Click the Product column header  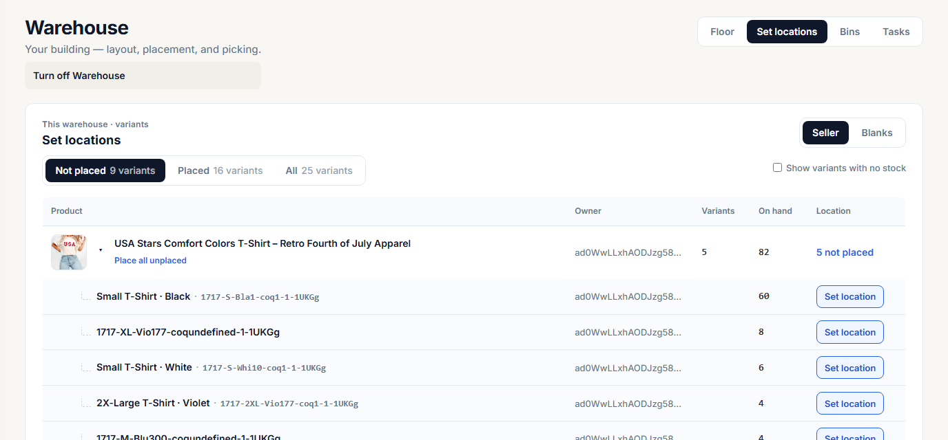(x=67, y=211)
